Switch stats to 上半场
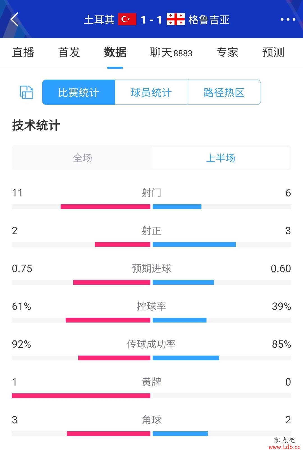Screen dimensions: 303x450 (221, 158)
